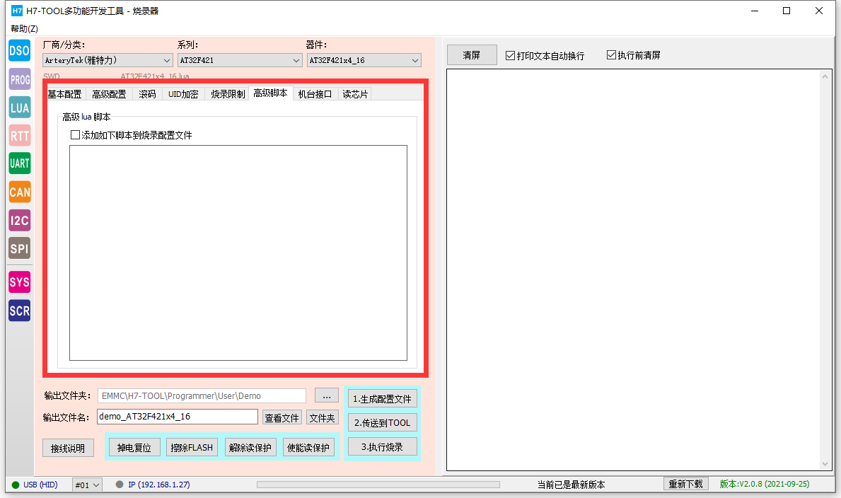Open the CAN bus tool
Screen dimensions: 841x498
pyautogui.click(x=19, y=192)
